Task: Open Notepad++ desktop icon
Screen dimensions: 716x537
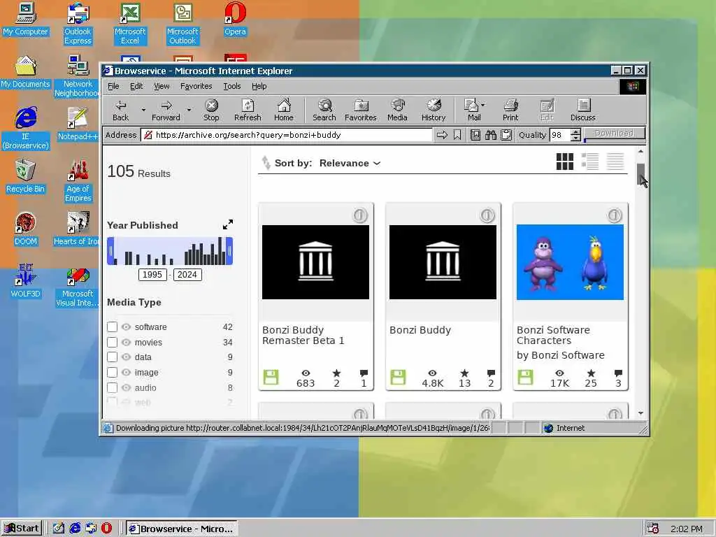Action: point(78,124)
